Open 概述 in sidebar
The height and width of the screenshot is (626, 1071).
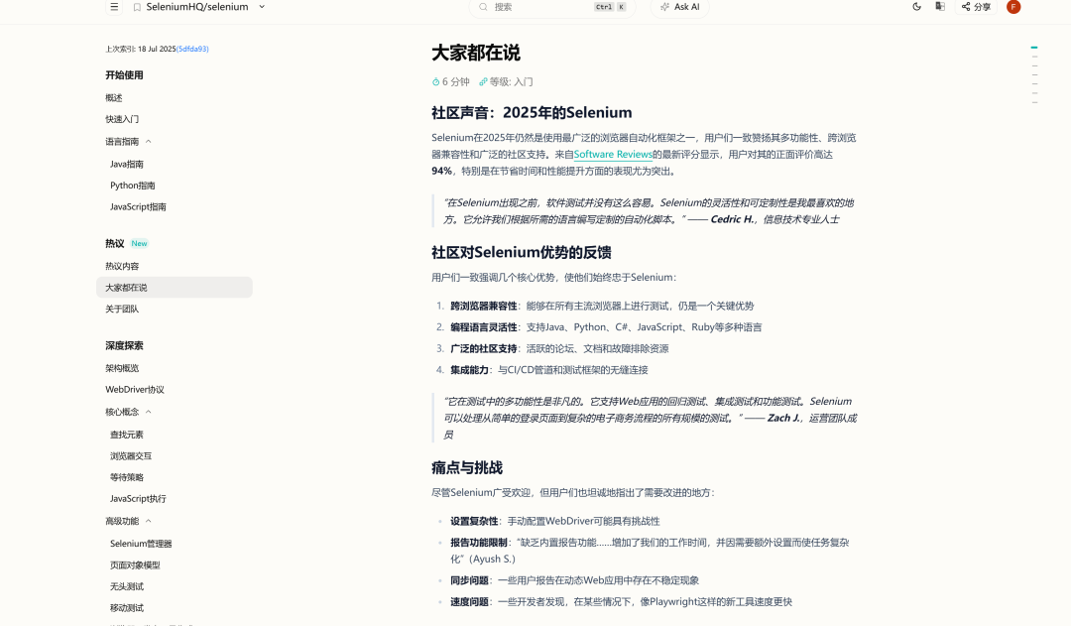114,98
